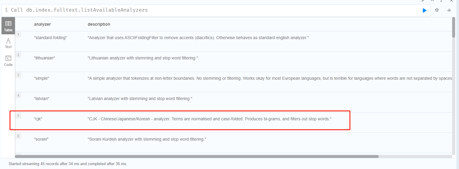Click the "lithuanian" analyzer cell
The height and width of the screenshot is (169, 459).
click(44, 58)
